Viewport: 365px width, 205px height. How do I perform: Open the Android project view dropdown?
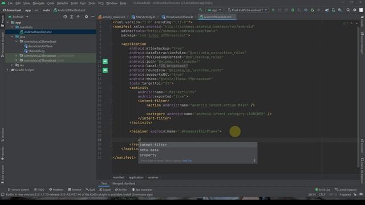pos(18,17)
